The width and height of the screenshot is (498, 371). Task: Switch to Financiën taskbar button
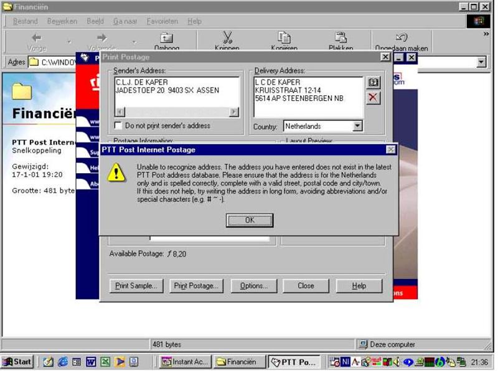239,362
